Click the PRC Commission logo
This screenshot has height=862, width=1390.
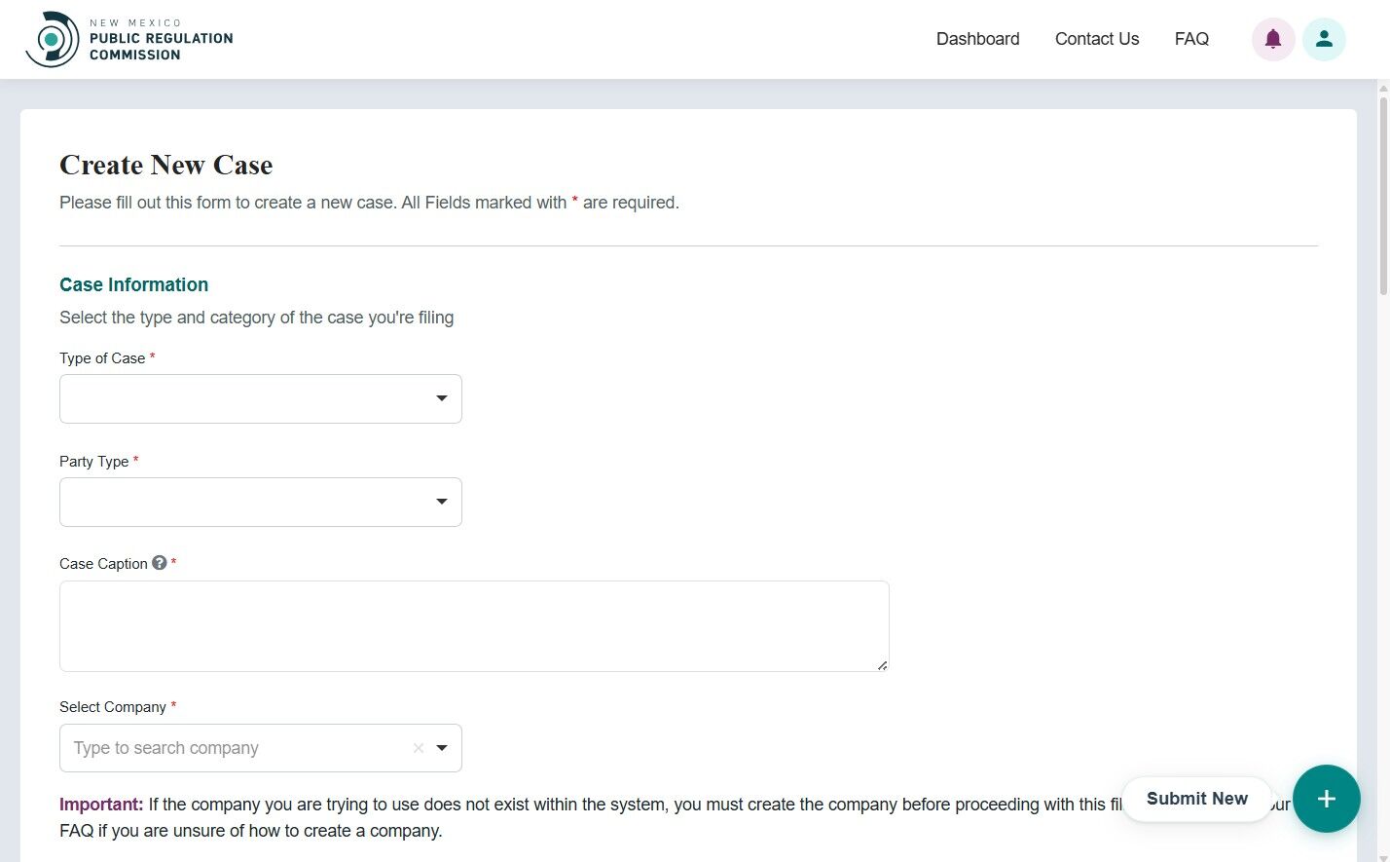click(128, 39)
